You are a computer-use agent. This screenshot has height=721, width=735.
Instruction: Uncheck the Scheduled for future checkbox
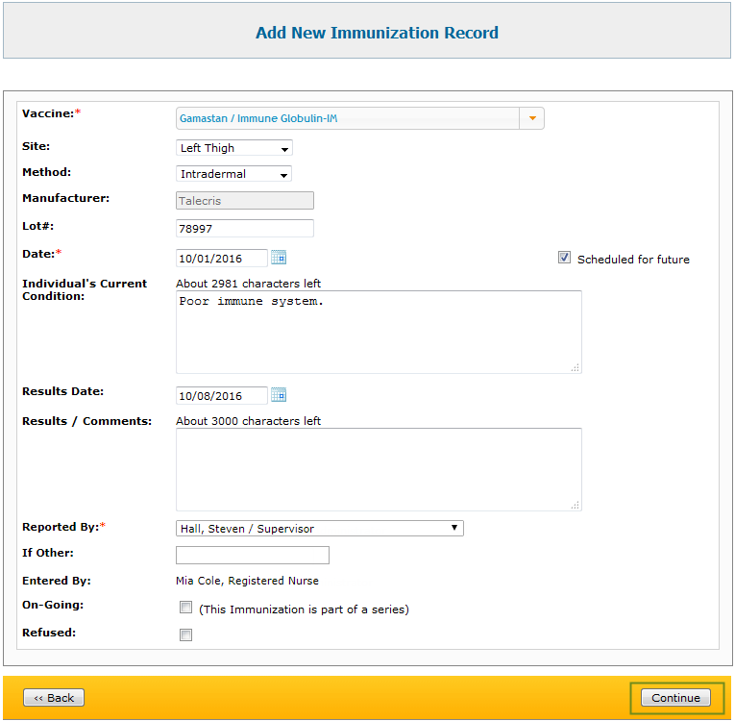pyautogui.click(x=564, y=258)
